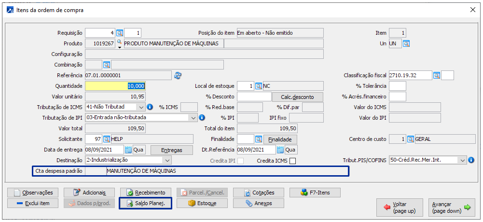The width and height of the screenshot is (483, 222).
Task: Open Saldo Planej. button
Action: point(146,203)
